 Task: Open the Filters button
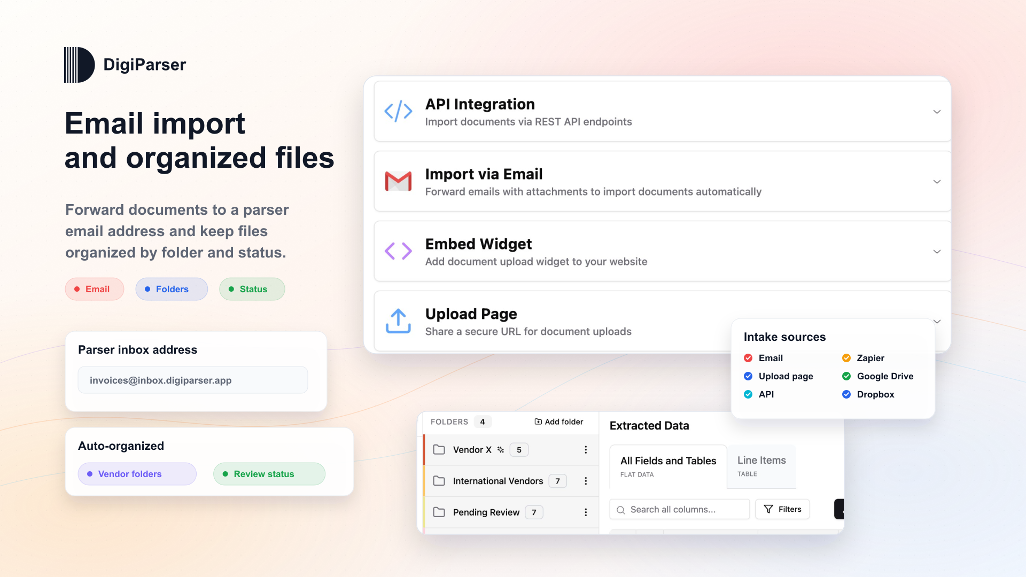(x=782, y=509)
